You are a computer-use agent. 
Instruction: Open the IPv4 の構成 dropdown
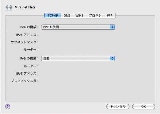coord(78,27)
